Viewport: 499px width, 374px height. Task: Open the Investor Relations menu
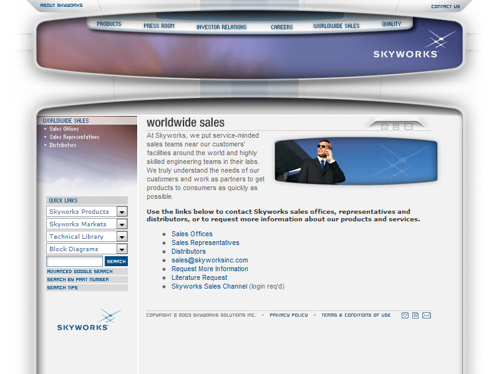click(221, 27)
